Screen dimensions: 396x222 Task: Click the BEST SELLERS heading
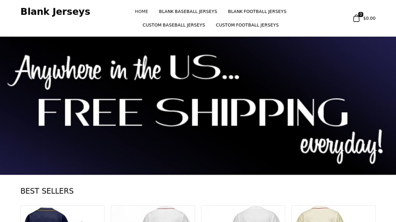[47, 191]
